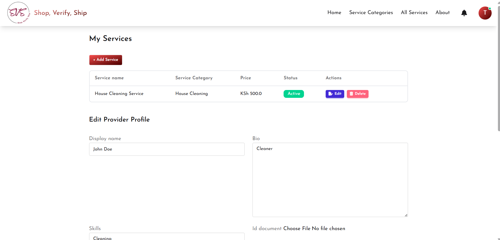Image resolution: width=500 pixels, height=240 pixels.
Task: Focus the Display name input field
Action: [167, 149]
